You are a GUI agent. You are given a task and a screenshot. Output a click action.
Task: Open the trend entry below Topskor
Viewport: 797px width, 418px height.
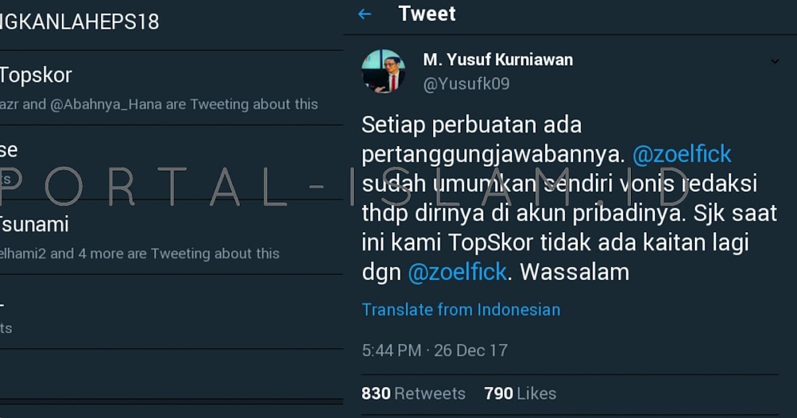171,163
